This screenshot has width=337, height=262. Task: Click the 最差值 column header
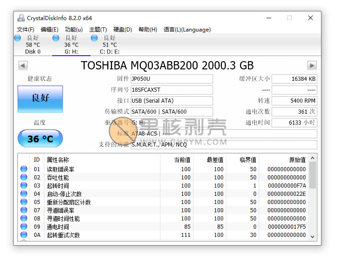(x=209, y=160)
